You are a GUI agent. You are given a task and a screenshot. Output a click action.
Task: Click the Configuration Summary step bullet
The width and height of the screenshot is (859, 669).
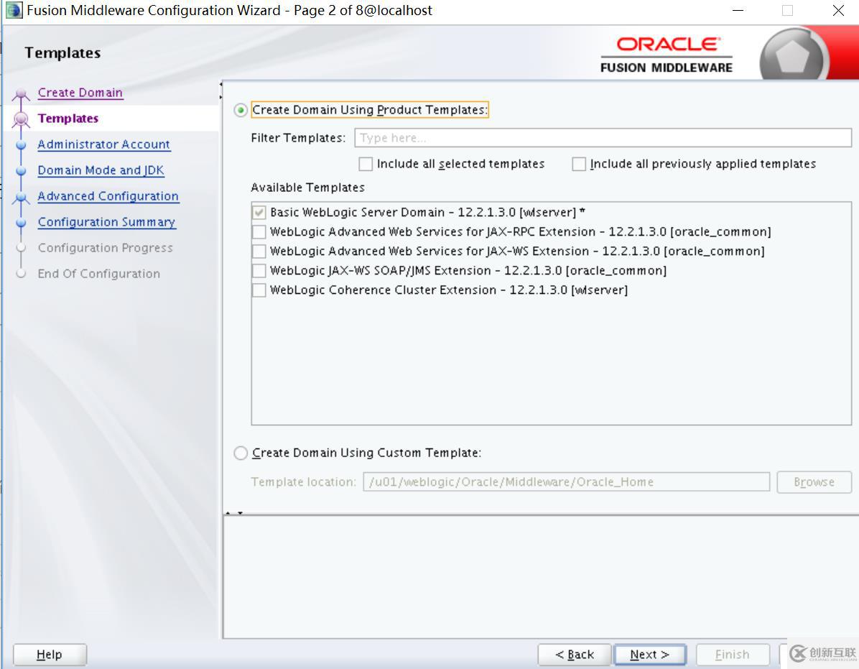[x=21, y=223]
